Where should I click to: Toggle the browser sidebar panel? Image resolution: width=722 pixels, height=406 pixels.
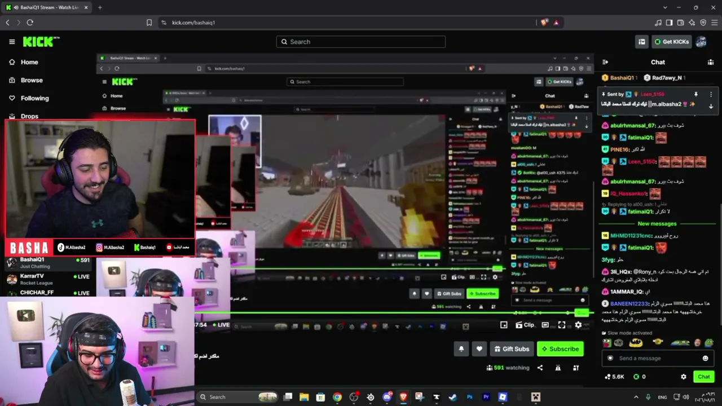670,23
